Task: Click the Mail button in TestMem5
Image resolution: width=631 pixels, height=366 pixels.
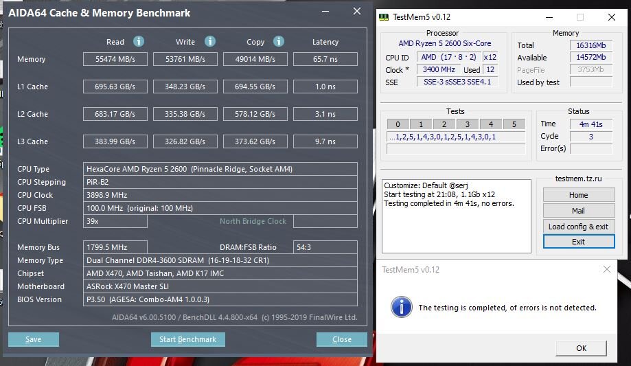Action: coord(579,211)
